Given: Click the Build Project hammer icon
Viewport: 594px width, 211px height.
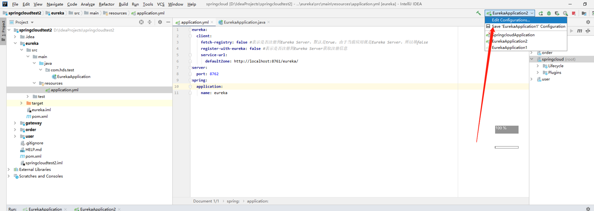Looking at the screenshot, I should pyautogui.click(x=478, y=13).
